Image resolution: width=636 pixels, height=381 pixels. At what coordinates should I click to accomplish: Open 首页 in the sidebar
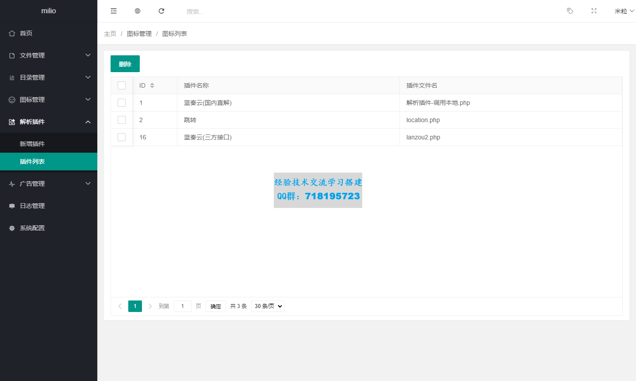[49, 33]
